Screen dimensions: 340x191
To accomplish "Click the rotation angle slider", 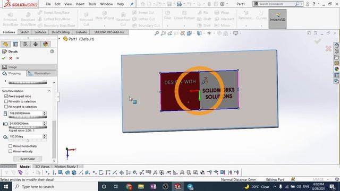I will pyautogui.click(x=28, y=140).
